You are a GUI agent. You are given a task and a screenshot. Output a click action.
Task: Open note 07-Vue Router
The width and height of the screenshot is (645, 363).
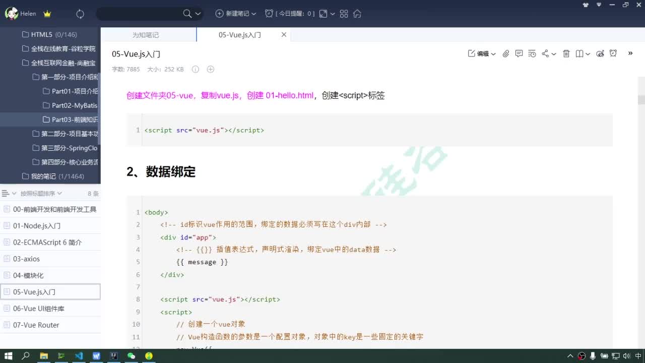pos(50,325)
